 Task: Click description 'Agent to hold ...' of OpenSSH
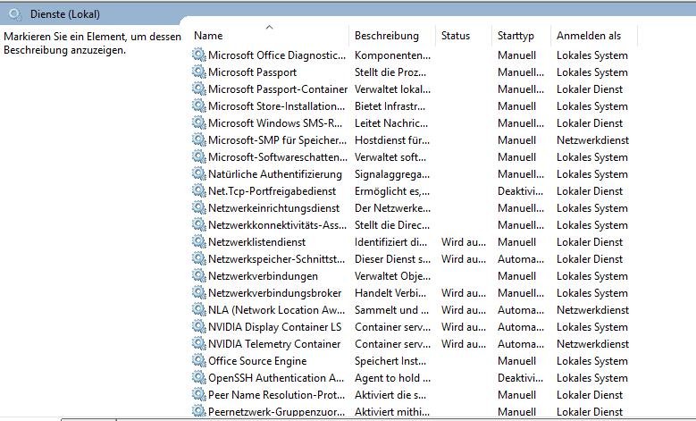tap(392, 378)
